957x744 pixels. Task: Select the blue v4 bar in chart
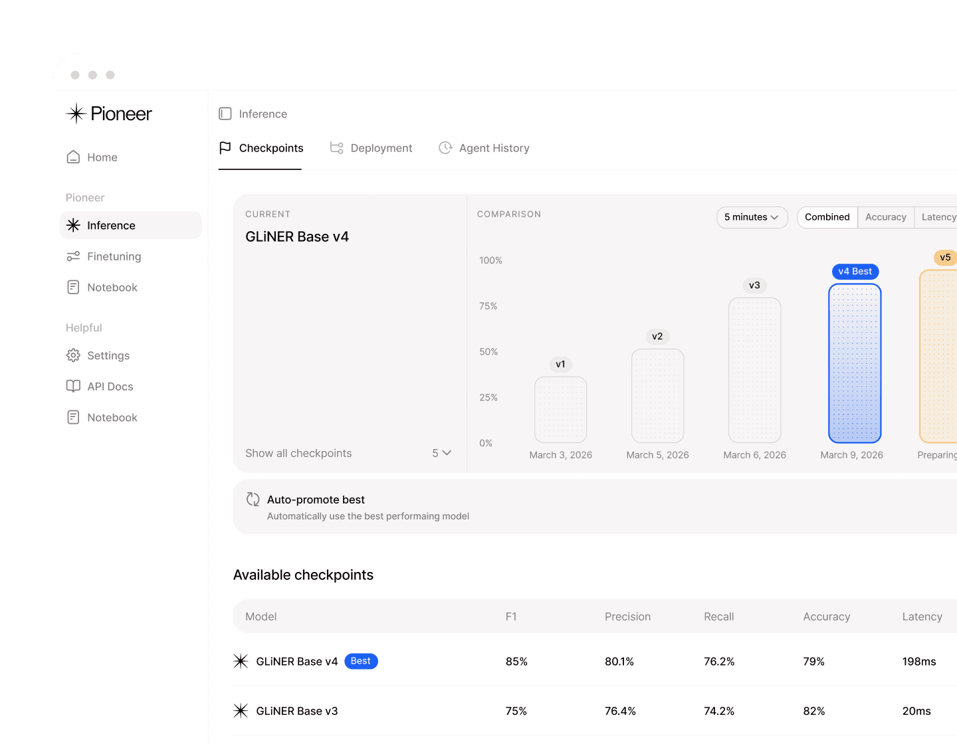point(855,363)
